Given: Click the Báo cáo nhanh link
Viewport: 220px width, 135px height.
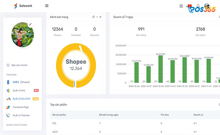Looking at the screenshot, I should [x=19, y=65].
